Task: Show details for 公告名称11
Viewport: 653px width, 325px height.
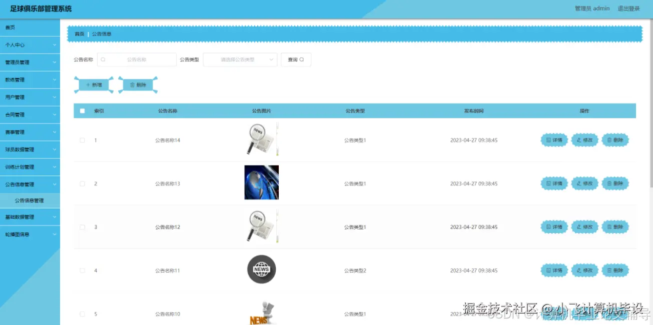Action: point(554,270)
